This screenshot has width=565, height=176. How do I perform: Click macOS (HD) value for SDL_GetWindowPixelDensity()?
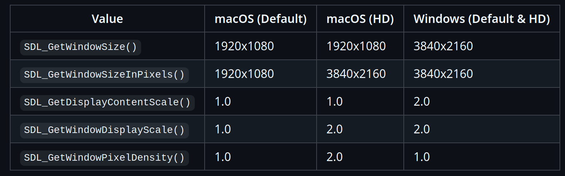pyautogui.click(x=334, y=157)
